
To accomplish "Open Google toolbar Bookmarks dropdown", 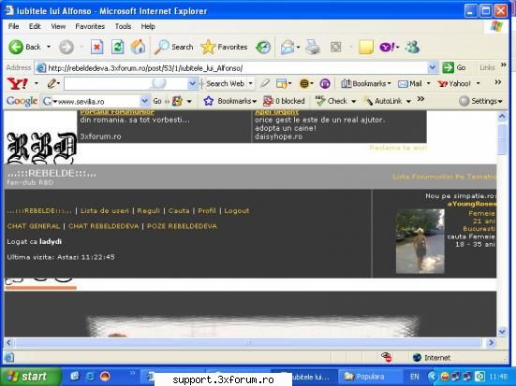I will tap(230, 101).
